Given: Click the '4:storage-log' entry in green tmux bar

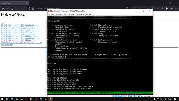Looking at the screenshot, I should [90, 93].
